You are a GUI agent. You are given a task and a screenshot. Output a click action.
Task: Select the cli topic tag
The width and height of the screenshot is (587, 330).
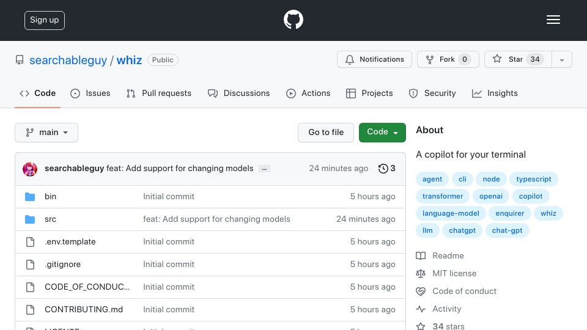point(462,179)
